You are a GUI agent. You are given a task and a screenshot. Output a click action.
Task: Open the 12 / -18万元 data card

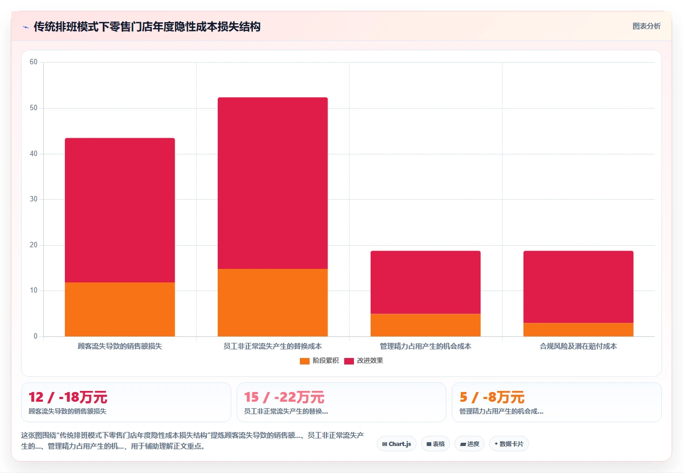126,402
